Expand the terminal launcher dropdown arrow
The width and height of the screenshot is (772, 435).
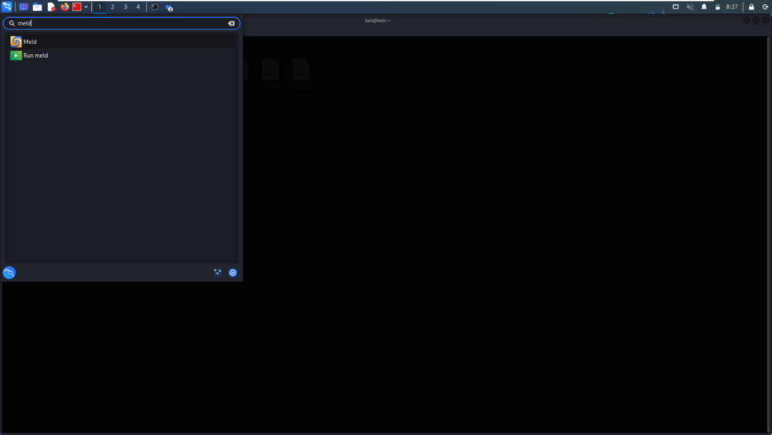pyautogui.click(x=86, y=7)
